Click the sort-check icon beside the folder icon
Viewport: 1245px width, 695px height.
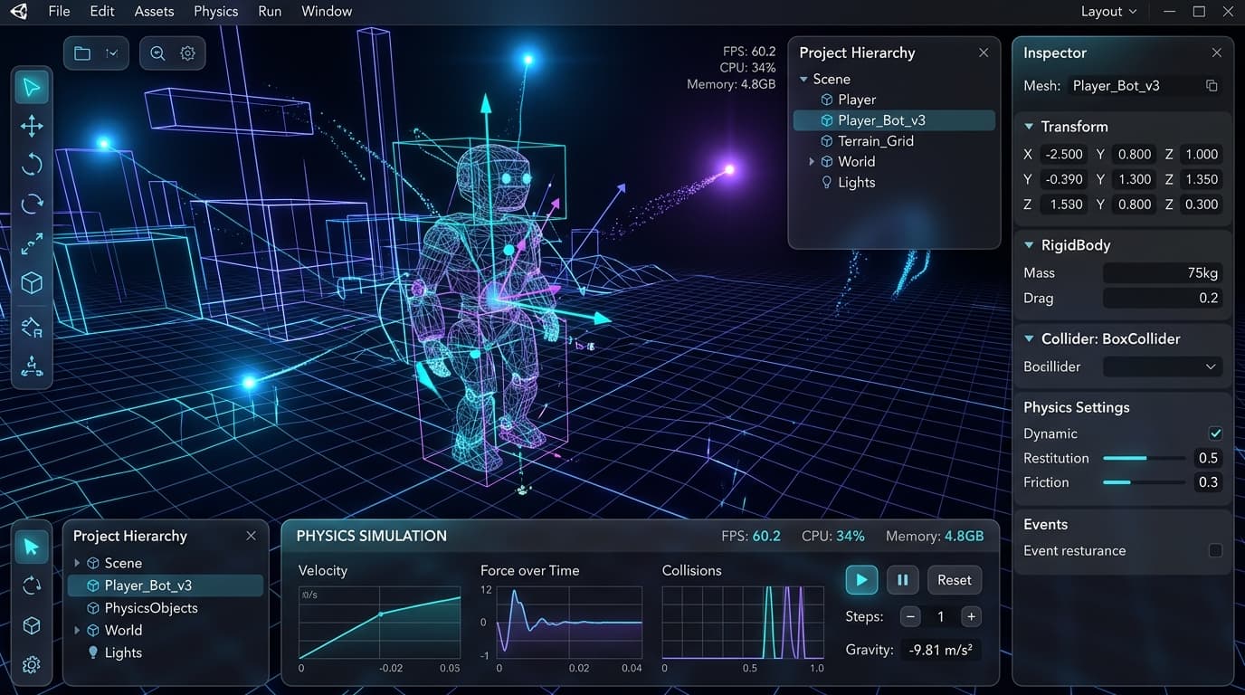click(x=112, y=53)
